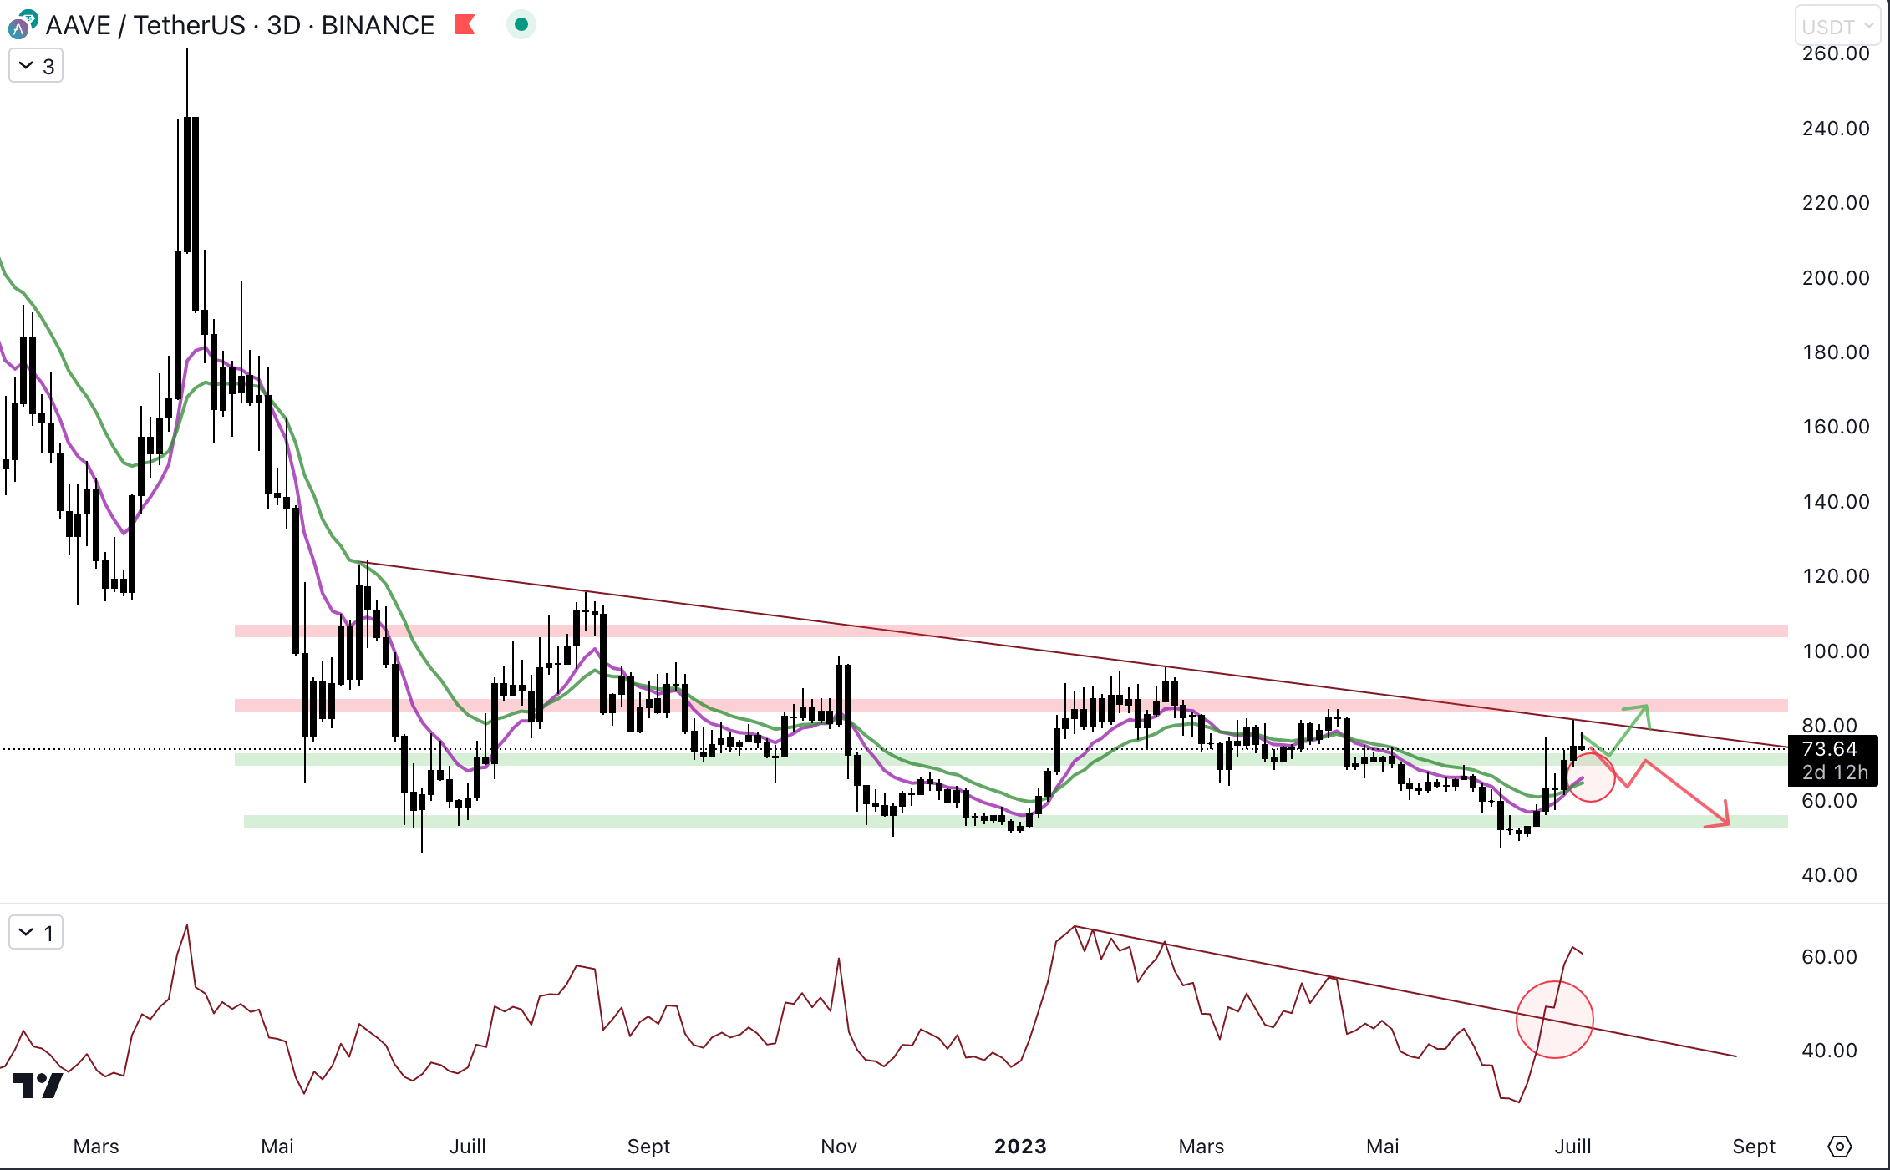Click the 200.00 level on price scale
This screenshot has height=1170, width=1890.
[1835, 278]
